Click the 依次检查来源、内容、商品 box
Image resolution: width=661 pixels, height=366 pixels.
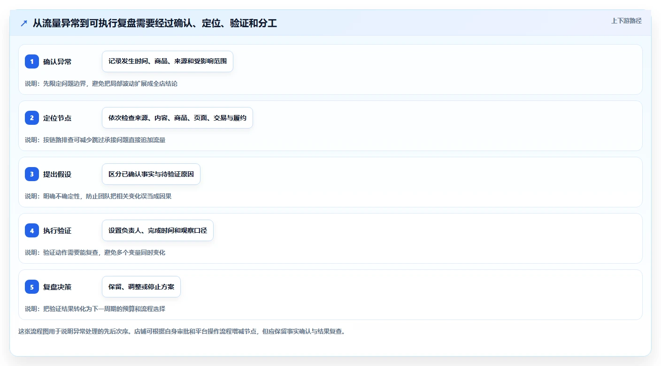pos(177,118)
